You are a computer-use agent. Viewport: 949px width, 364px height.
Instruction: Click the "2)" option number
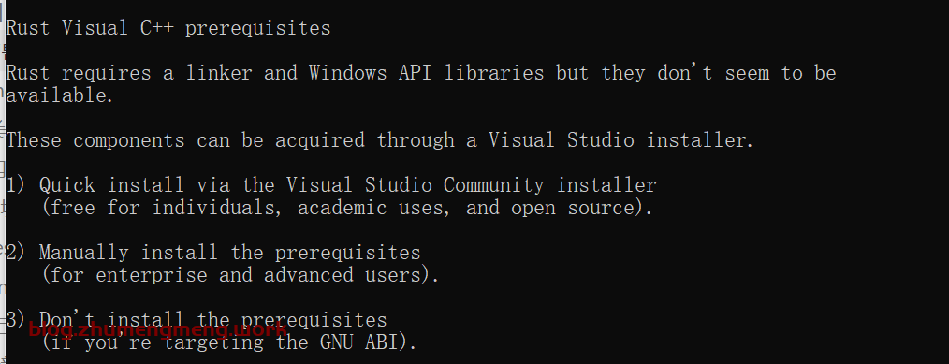(16, 252)
